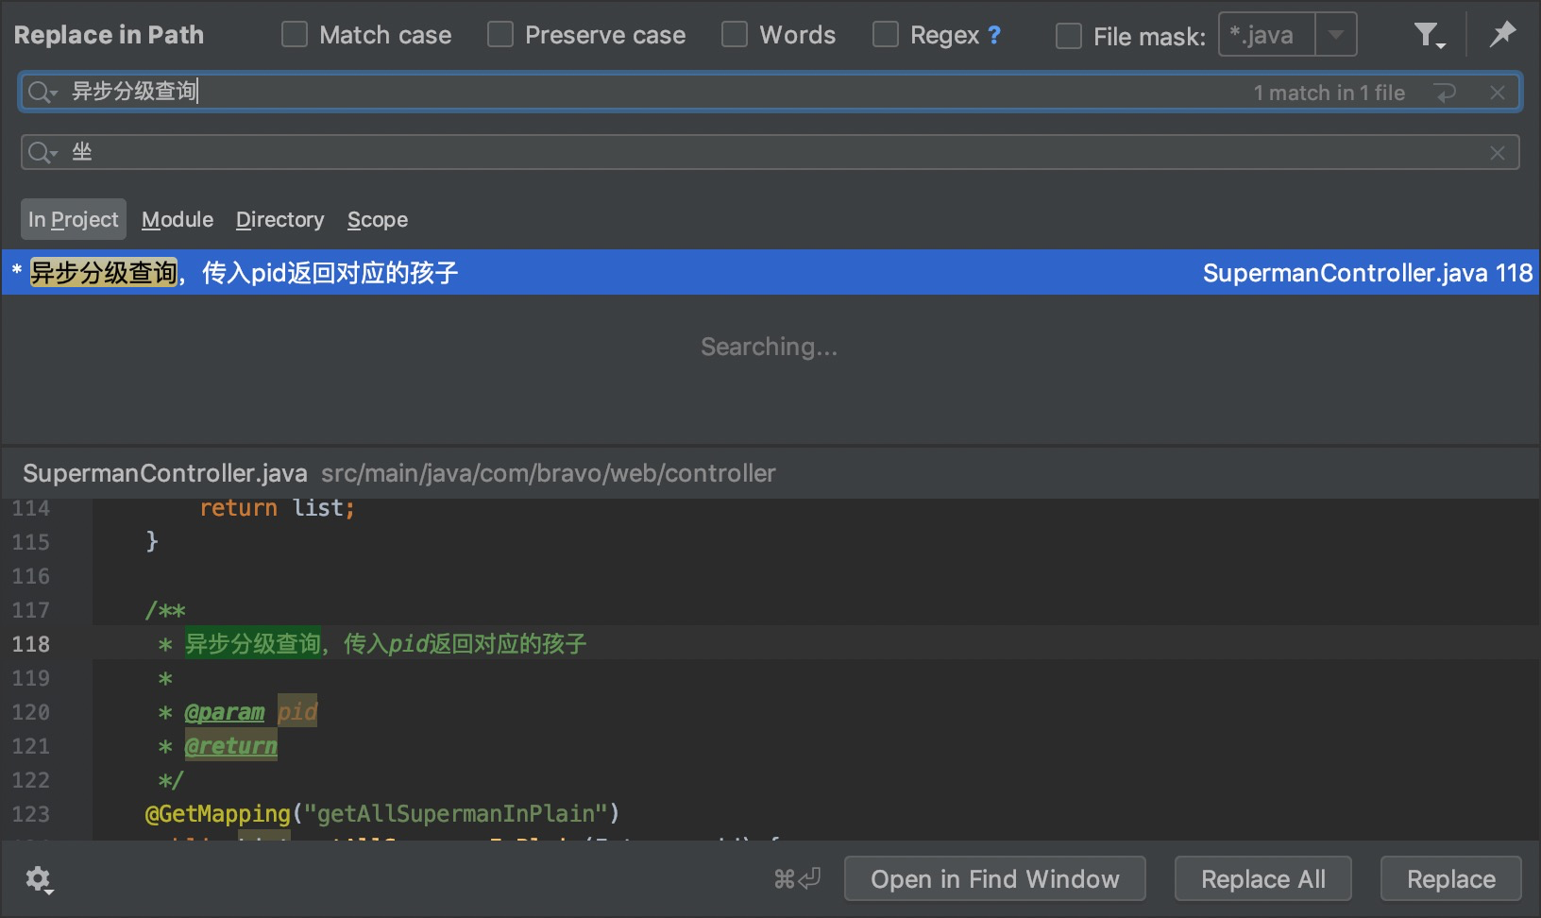
Task: Click the '/**' comment start on line 117
Action: click(165, 610)
